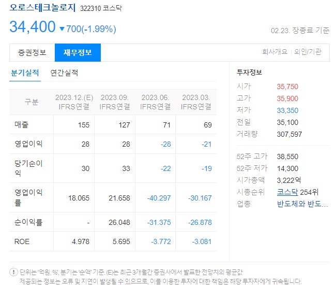This screenshot has height=285, width=336.
Task: Click the 당기순이익 value 30
Action: pos(85,168)
